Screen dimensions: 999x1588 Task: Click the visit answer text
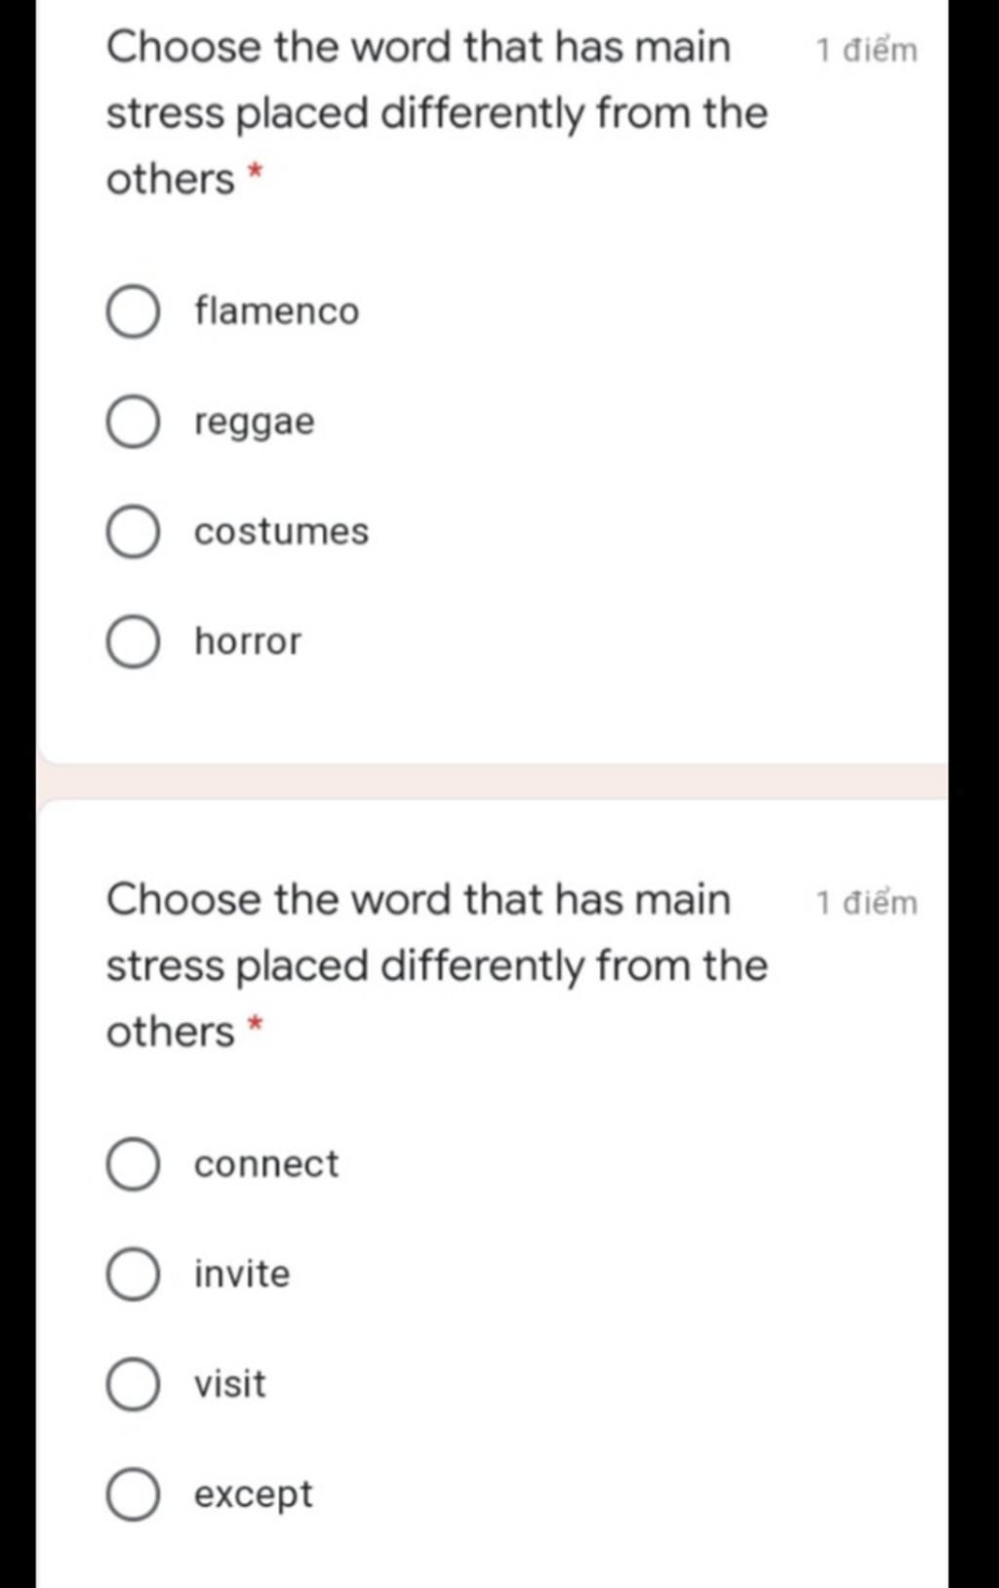pyautogui.click(x=230, y=1384)
